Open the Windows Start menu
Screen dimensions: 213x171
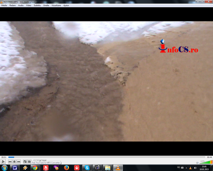(x=5, y=168)
